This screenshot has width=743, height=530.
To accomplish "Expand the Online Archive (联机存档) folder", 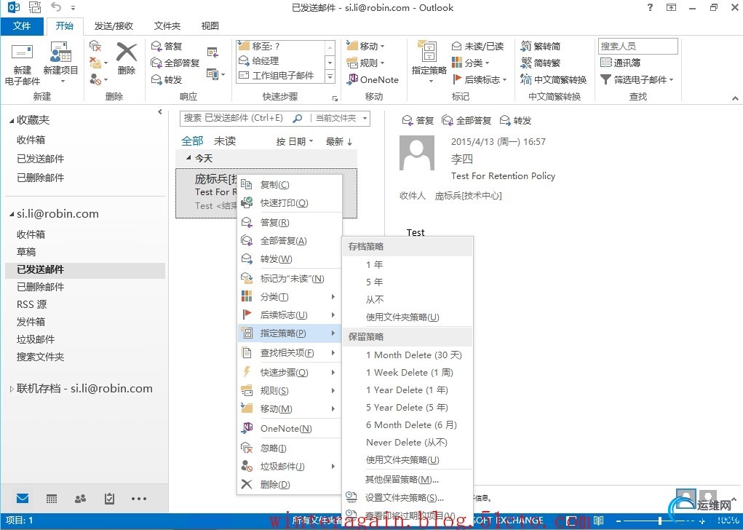I will (12, 389).
